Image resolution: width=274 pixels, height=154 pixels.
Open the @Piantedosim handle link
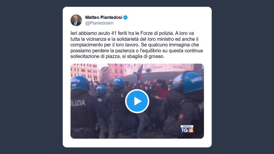click(x=99, y=23)
